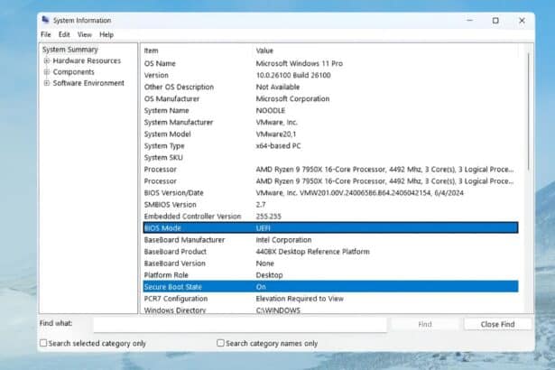Select the System SKU row
Screen dimensions: 555x370
[330, 157]
